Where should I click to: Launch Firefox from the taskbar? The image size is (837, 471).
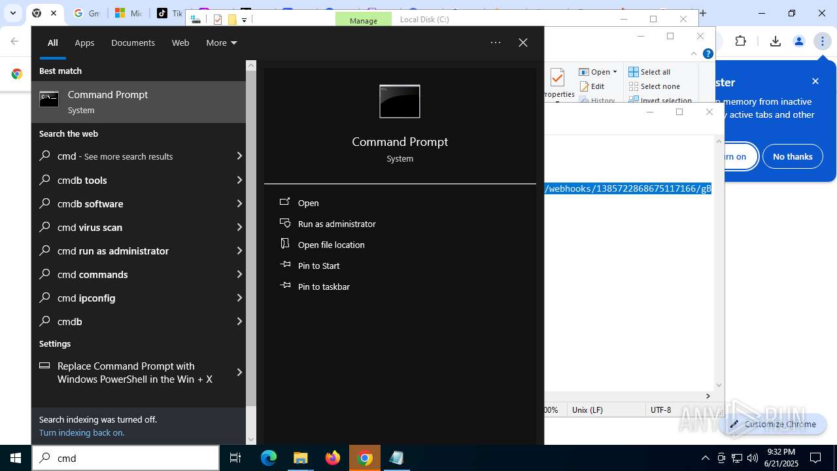point(333,458)
